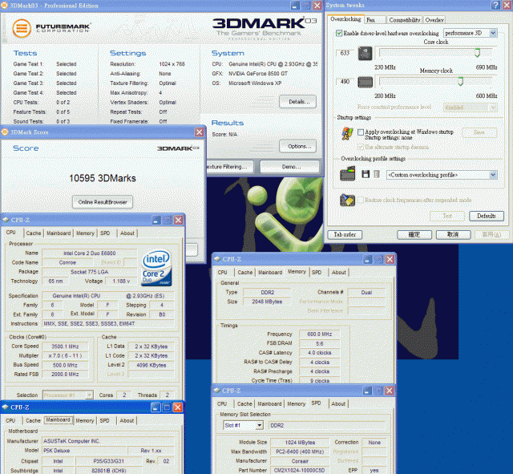513x474 pixels.
Task: Click the Windows startup flag icon
Action: (x=347, y=133)
